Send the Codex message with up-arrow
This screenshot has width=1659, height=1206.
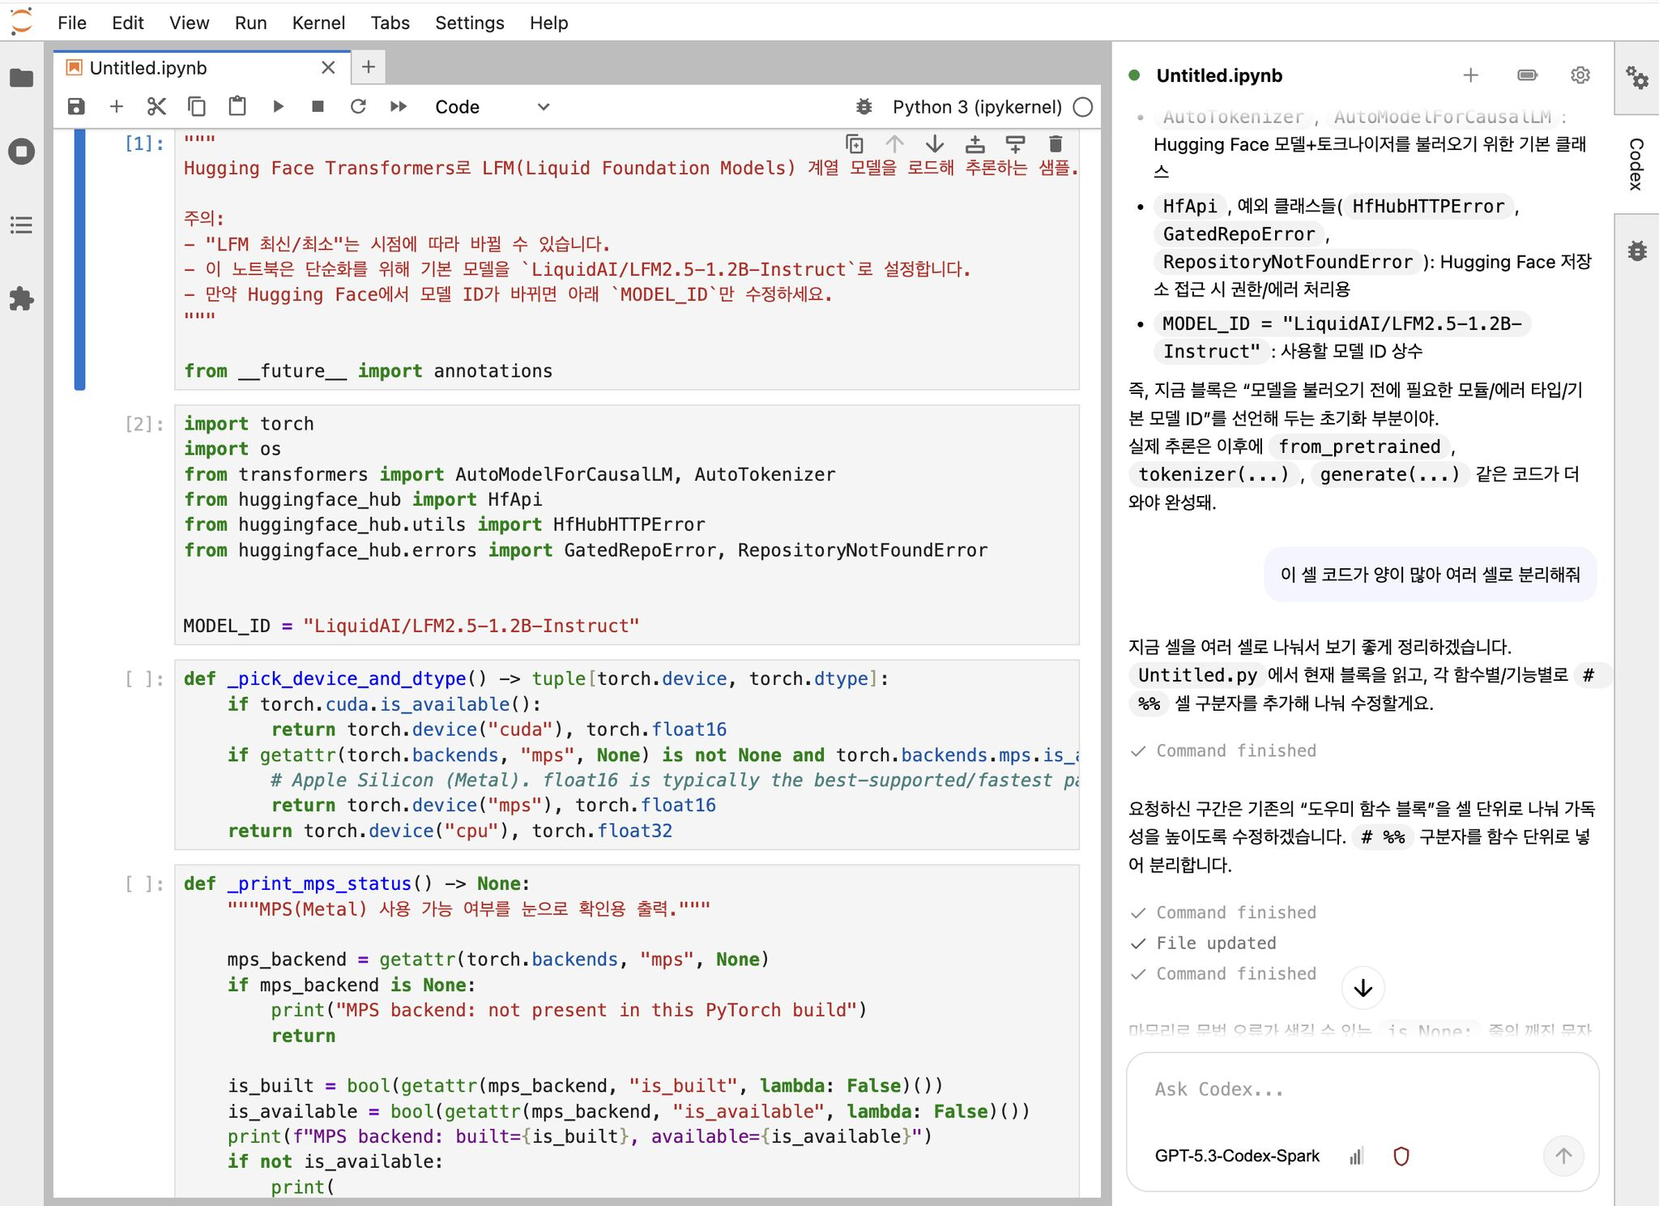pyautogui.click(x=1563, y=1156)
